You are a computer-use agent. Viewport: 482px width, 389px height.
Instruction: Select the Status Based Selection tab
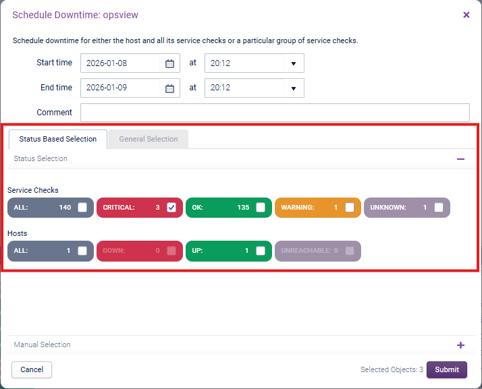pos(58,140)
